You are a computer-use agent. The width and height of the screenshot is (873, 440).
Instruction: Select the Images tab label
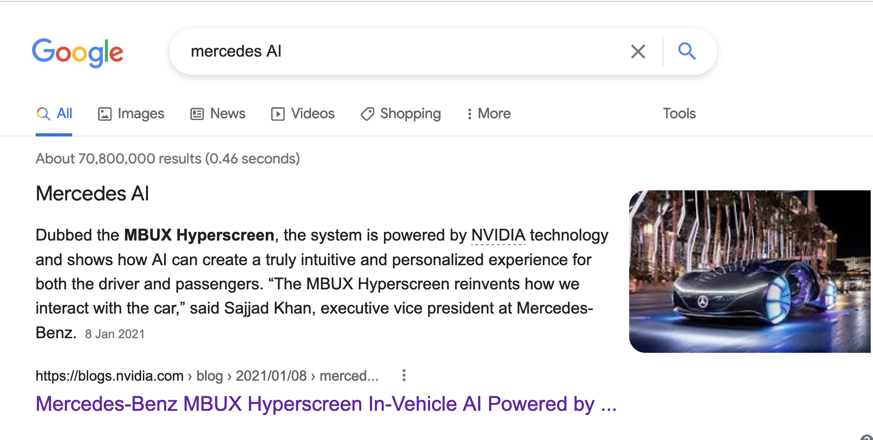point(141,114)
